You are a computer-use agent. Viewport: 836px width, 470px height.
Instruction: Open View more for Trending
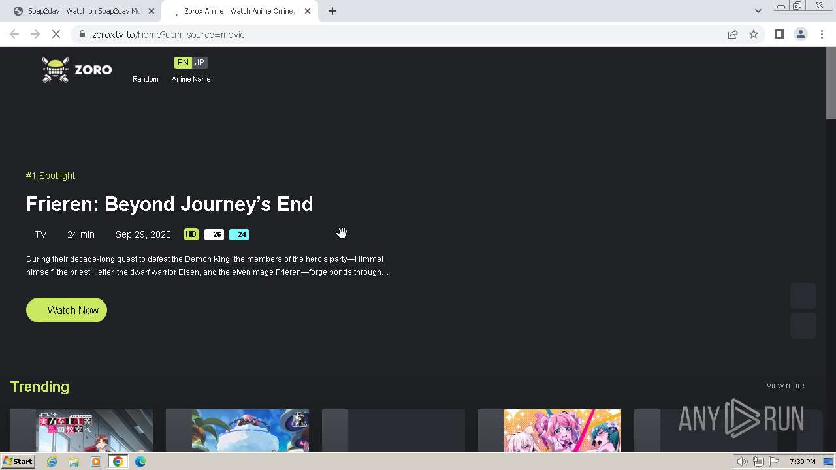(x=785, y=386)
